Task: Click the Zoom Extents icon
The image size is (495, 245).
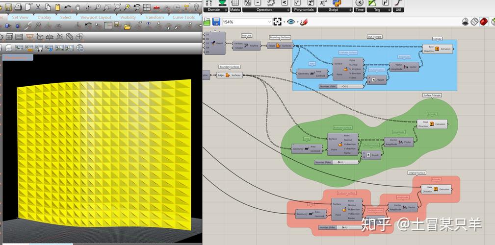Action: [117, 7]
